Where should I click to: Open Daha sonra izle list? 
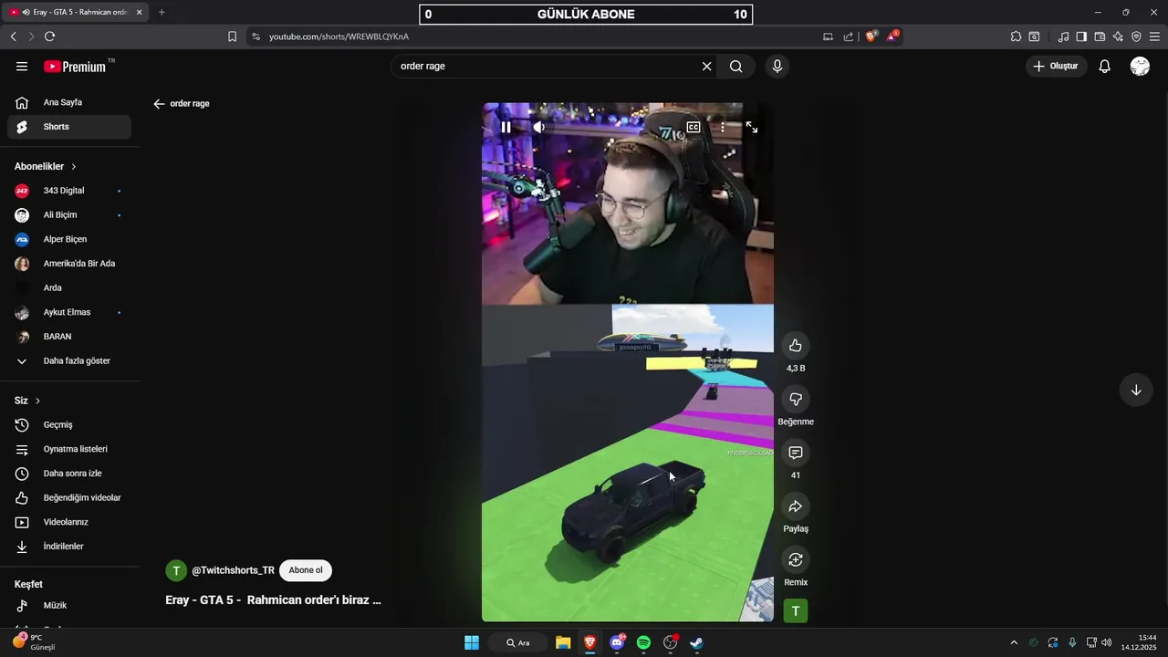pos(69,474)
